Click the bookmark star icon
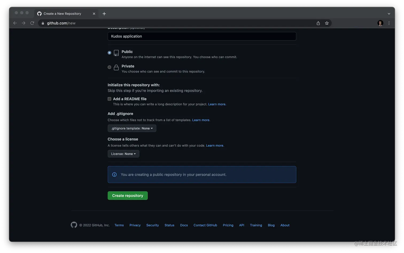The width and height of the screenshot is (404, 253). click(x=327, y=23)
